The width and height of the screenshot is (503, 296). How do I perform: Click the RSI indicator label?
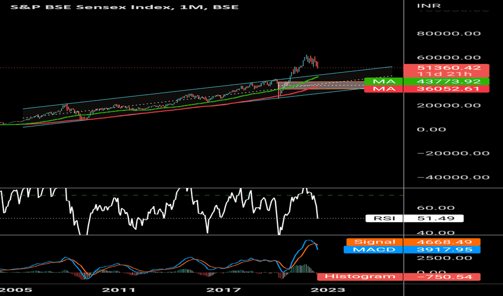(384, 219)
